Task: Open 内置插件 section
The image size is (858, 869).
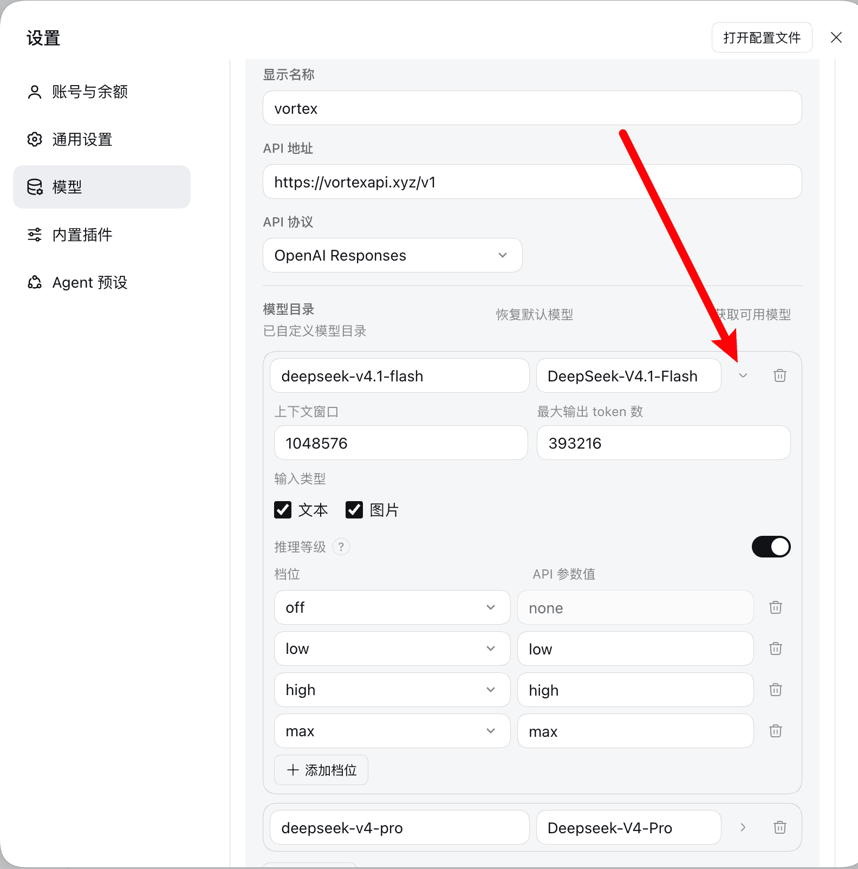Action: click(x=102, y=235)
